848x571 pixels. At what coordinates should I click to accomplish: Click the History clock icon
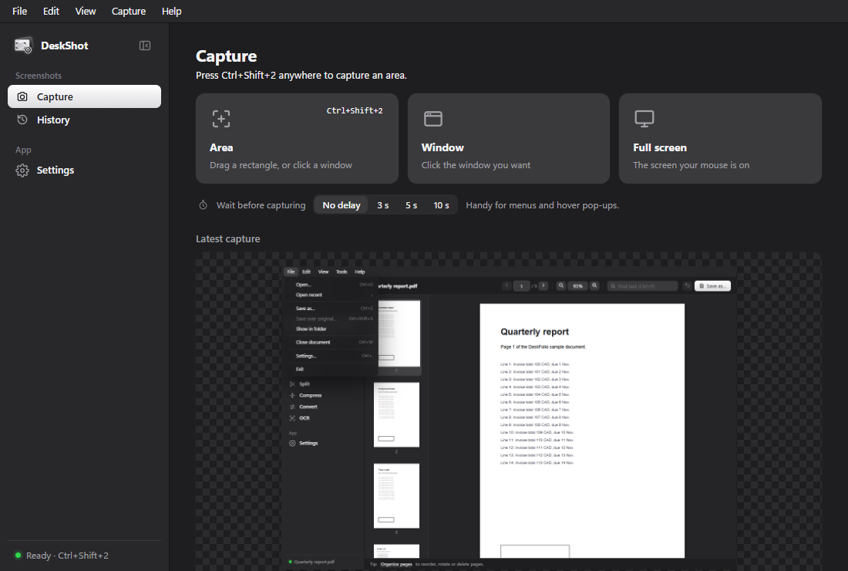tap(22, 120)
